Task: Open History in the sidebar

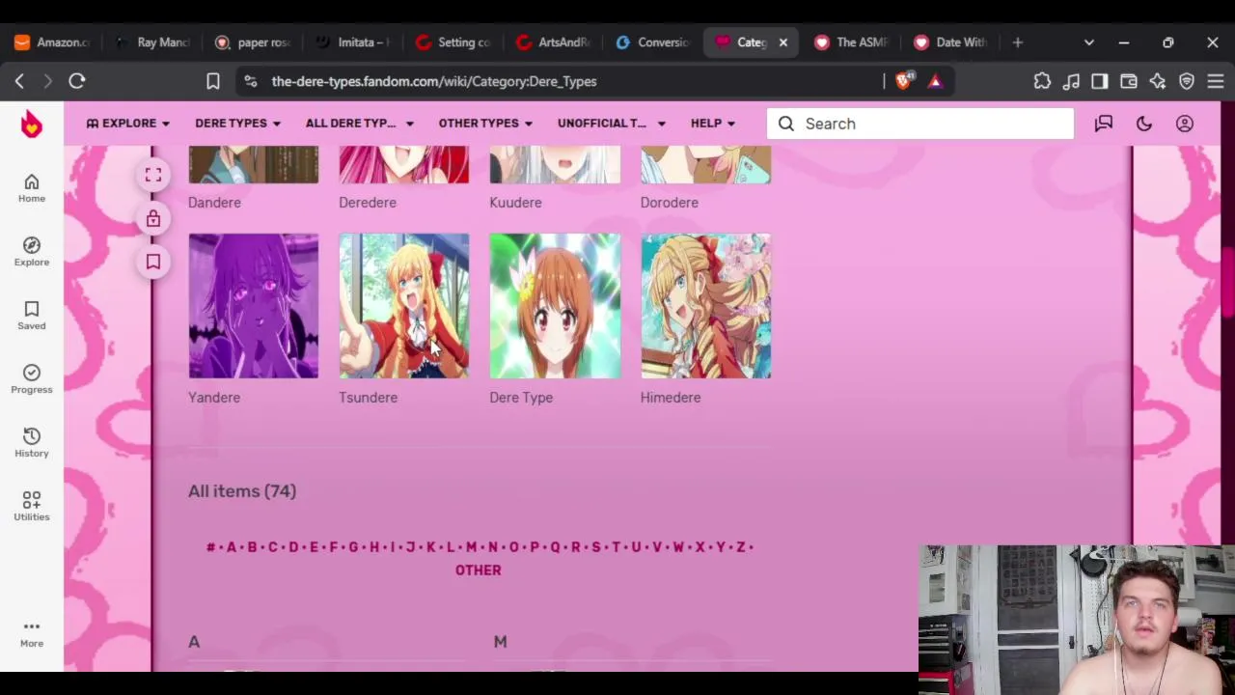Action: pos(32,442)
